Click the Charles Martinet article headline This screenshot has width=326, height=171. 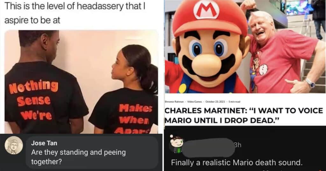[x=244, y=115]
